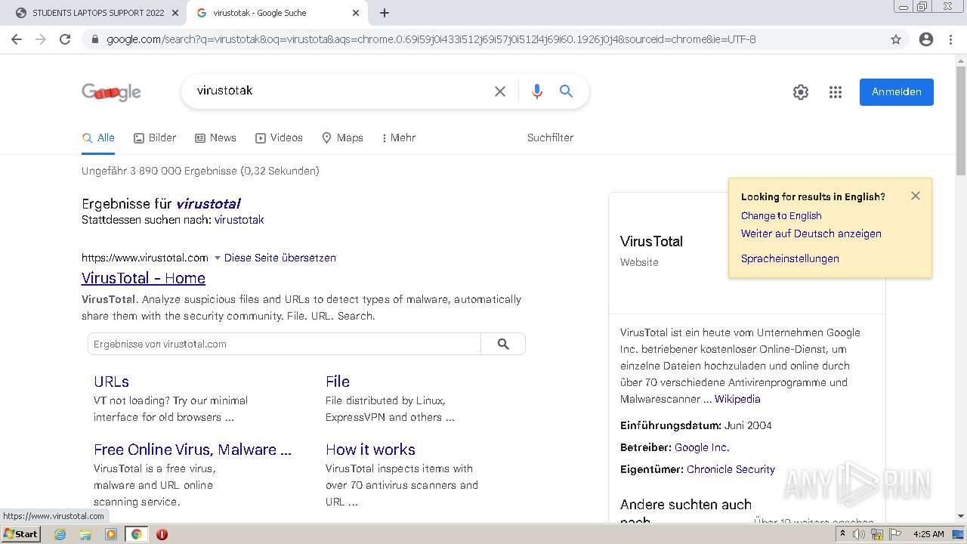Open Google settings gear icon
The width and height of the screenshot is (967, 544).
[801, 92]
